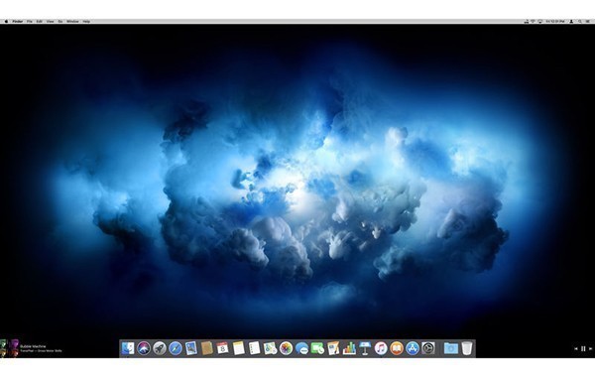The height and width of the screenshot is (377, 595).
Task: Open the Trash in the Dock
Action: (x=467, y=348)
